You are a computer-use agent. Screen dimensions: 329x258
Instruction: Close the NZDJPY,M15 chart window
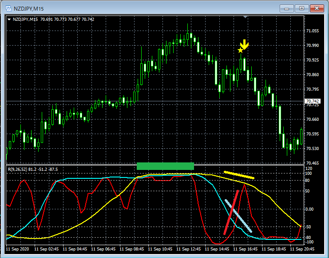[317, 8]
